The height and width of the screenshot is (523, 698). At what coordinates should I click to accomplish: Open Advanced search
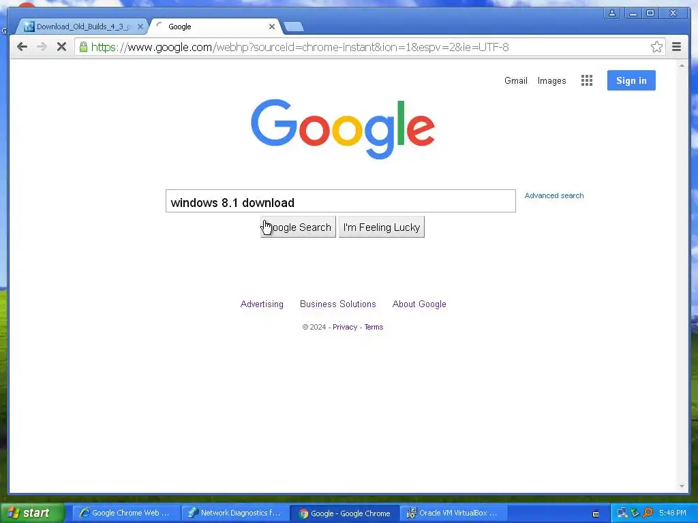pyautogui.click(x=553, y=195)
